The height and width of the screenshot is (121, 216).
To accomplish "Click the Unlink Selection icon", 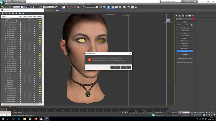I will [6, 7].
